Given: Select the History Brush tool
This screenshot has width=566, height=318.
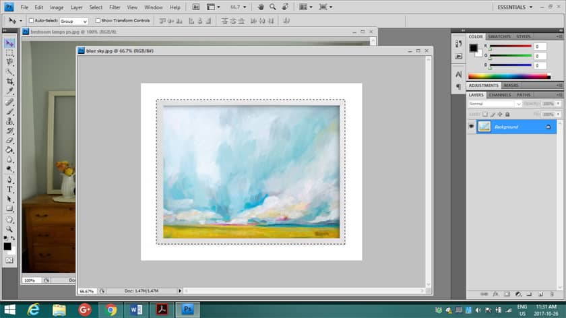Looking at the screenshot, I should [9, 130].
